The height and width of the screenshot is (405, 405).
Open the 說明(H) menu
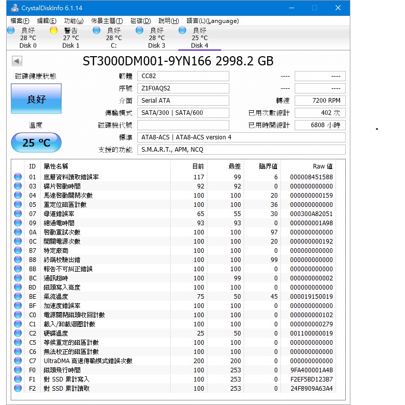click(169, 21)
